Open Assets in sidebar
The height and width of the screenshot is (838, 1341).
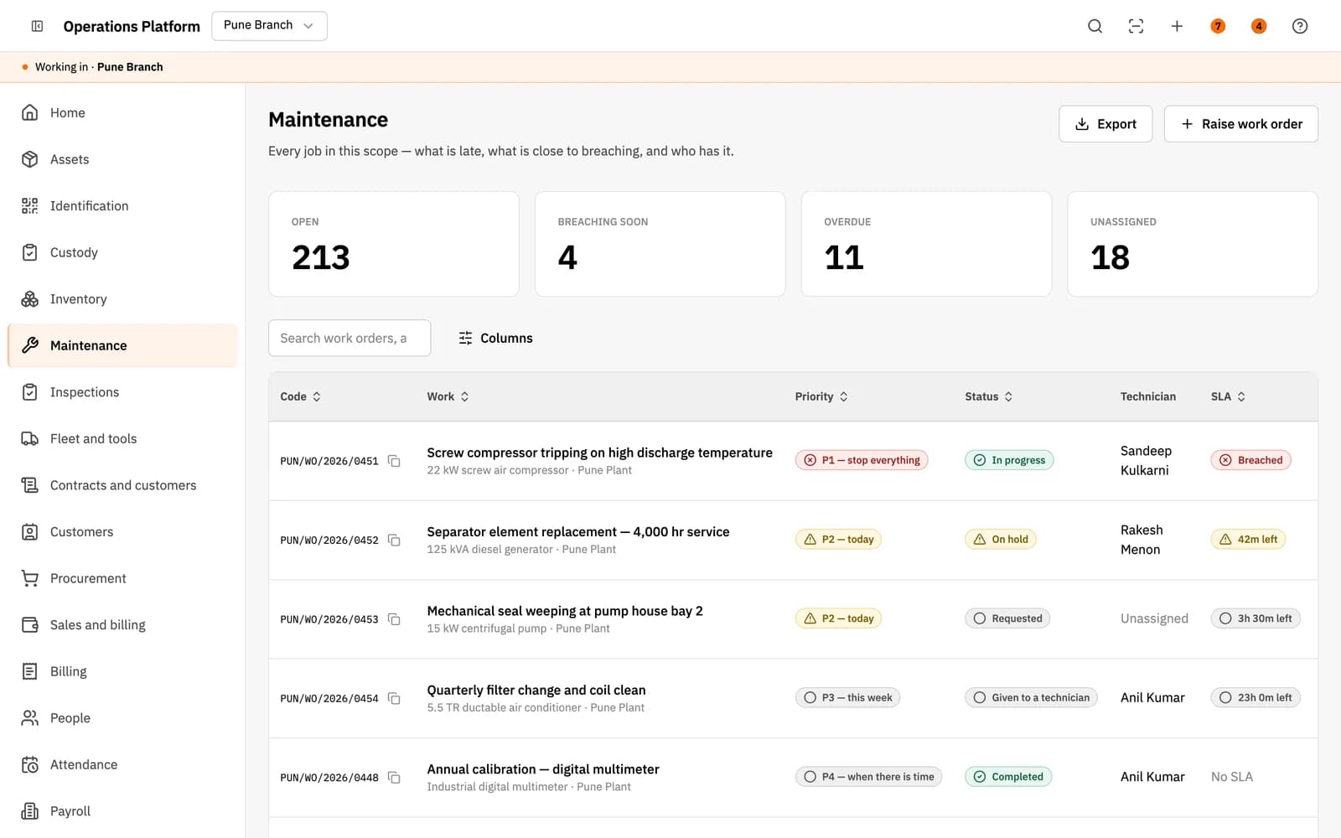[122, 159]
